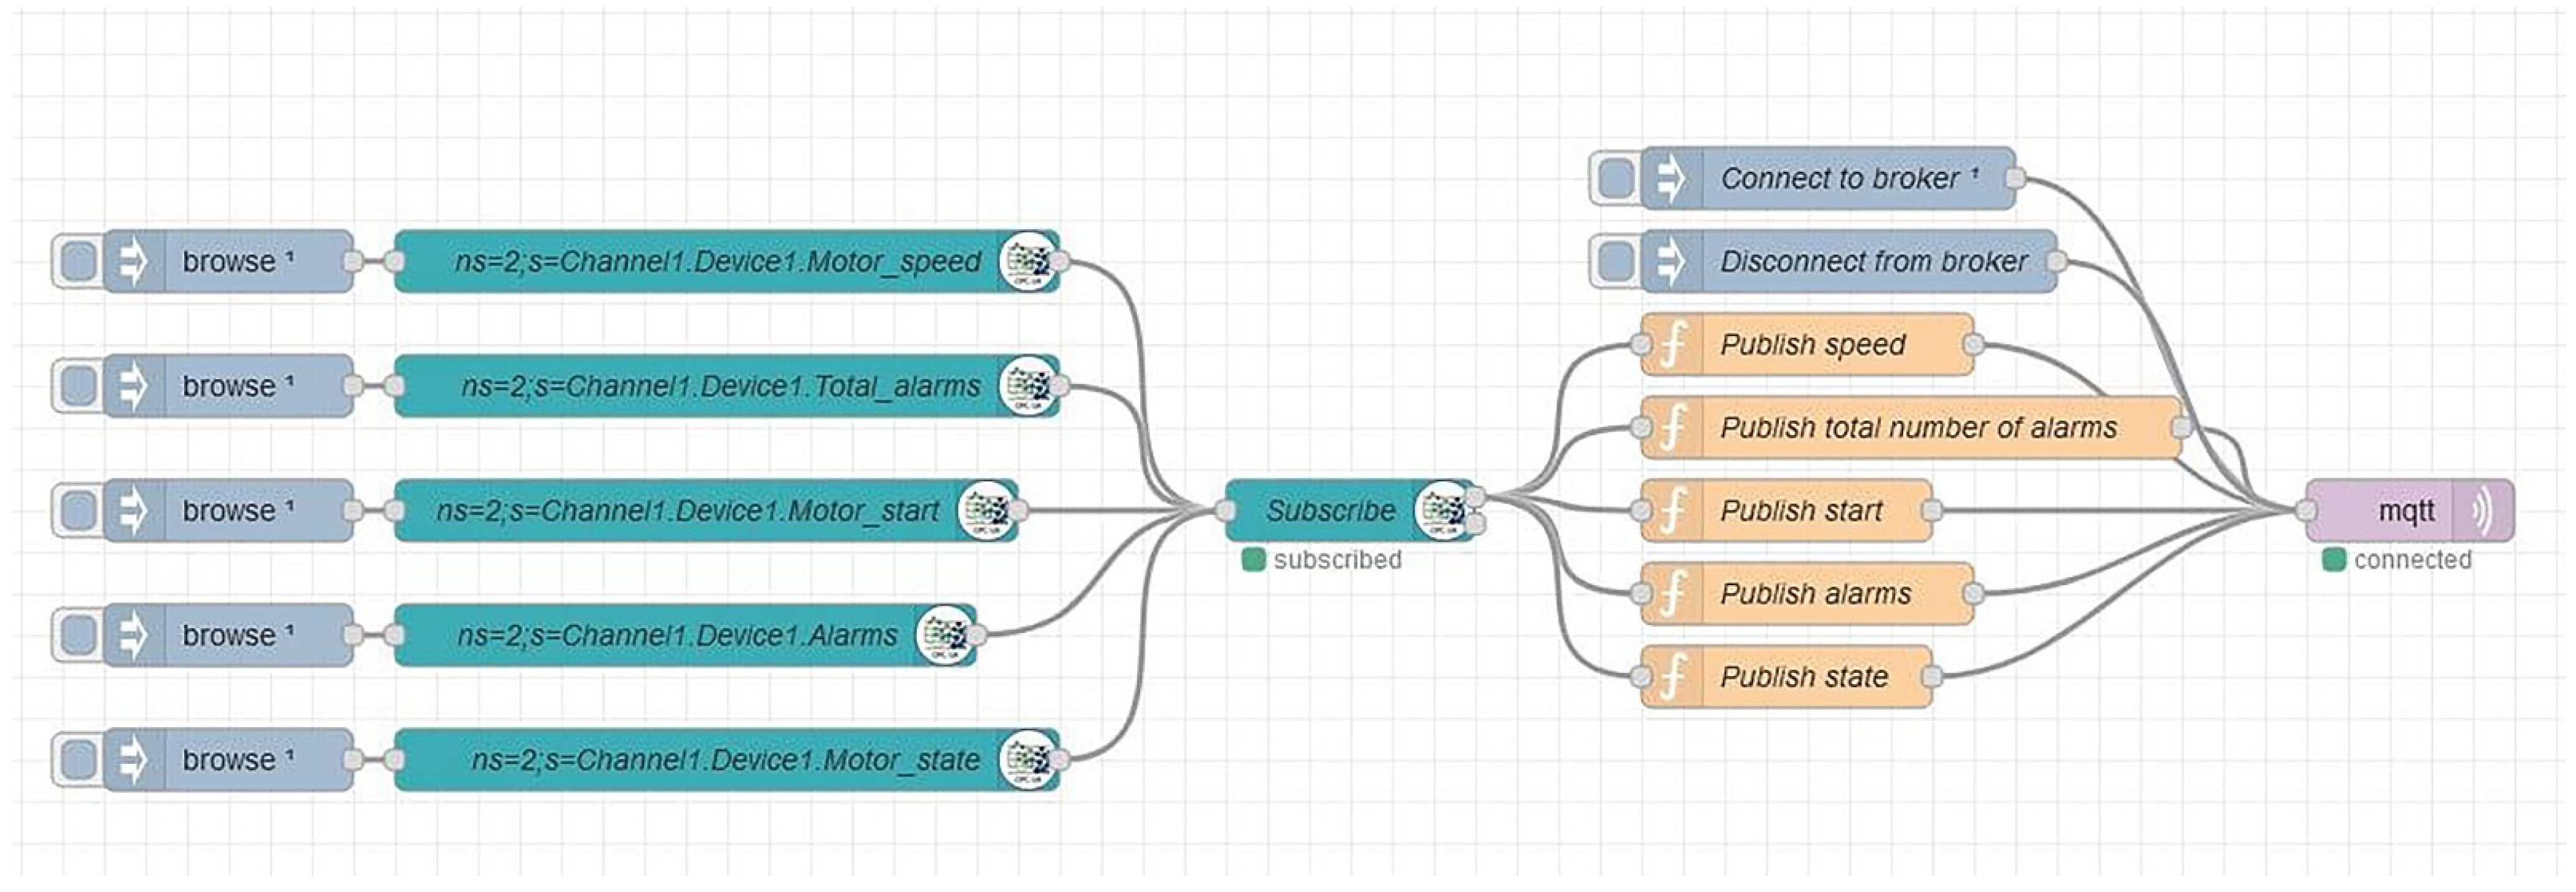The width and height of the screenshot is (2576, 892).
Task: Select the ns=2;s=Channel1.Device1.Motor_start node
Action: coord(686,511)
